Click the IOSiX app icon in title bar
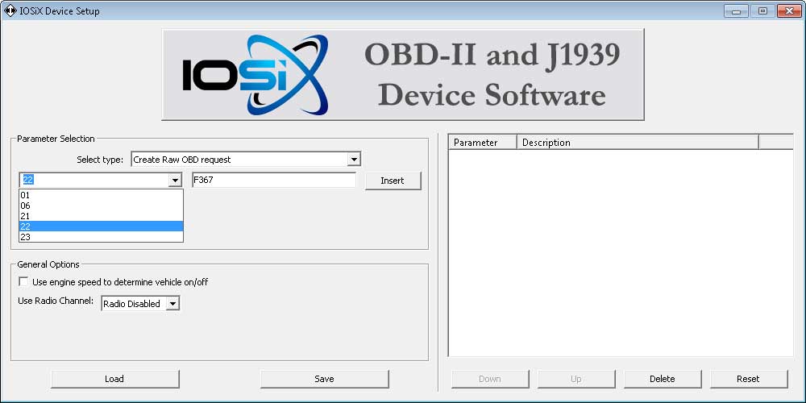Image resolution: width=806 pixels, height=403 pixels. [x=10, y=10]
